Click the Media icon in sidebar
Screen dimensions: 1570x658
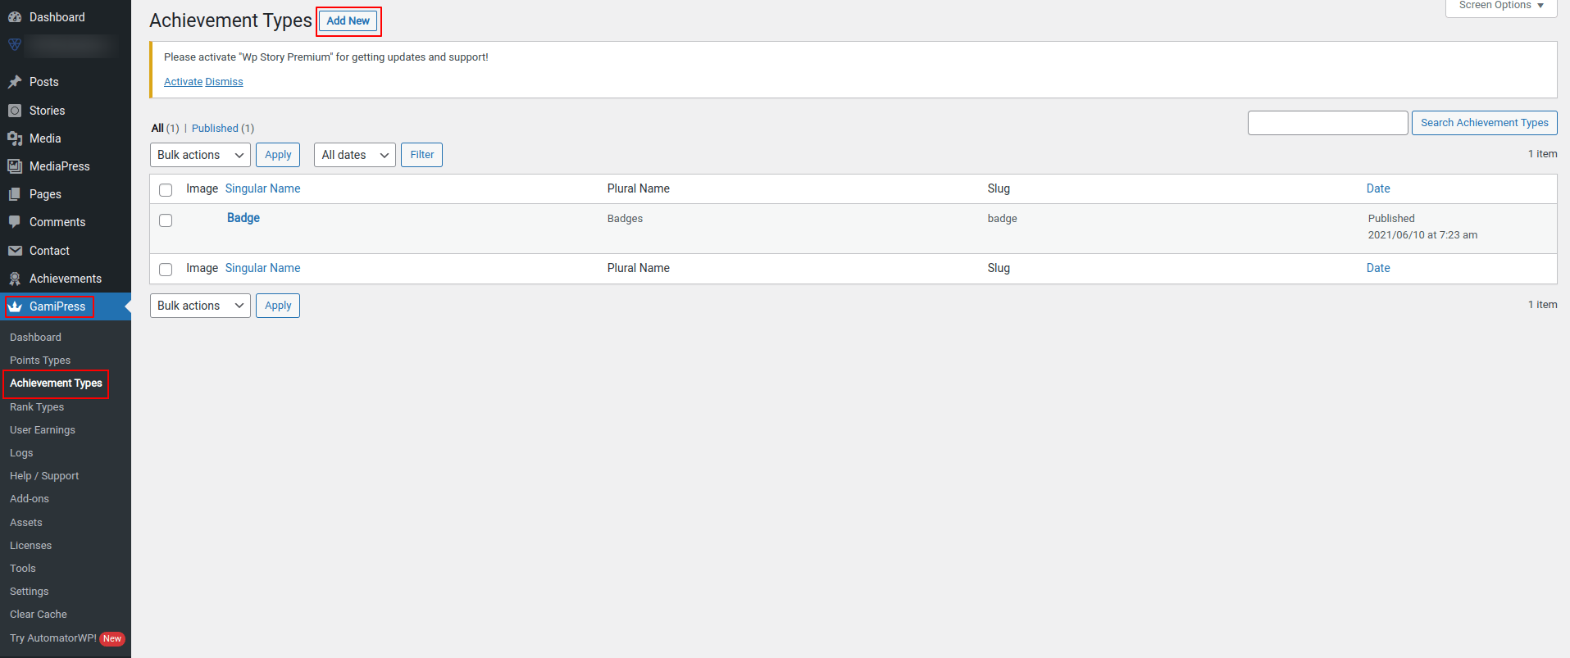[x=15, y=138]
